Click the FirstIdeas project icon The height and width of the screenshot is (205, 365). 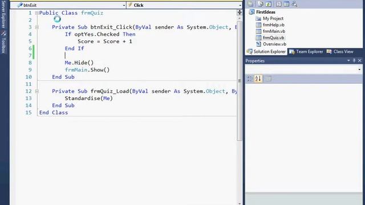(x=252, y=12)
